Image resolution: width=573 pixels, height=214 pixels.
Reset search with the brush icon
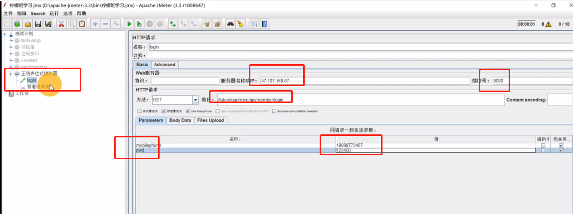[x=240, y=24]
